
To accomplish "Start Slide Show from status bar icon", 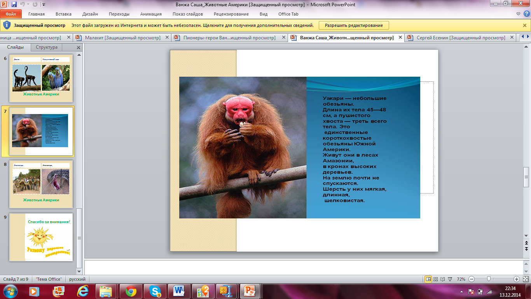I will pyautogui.click(x=450, y=279).
